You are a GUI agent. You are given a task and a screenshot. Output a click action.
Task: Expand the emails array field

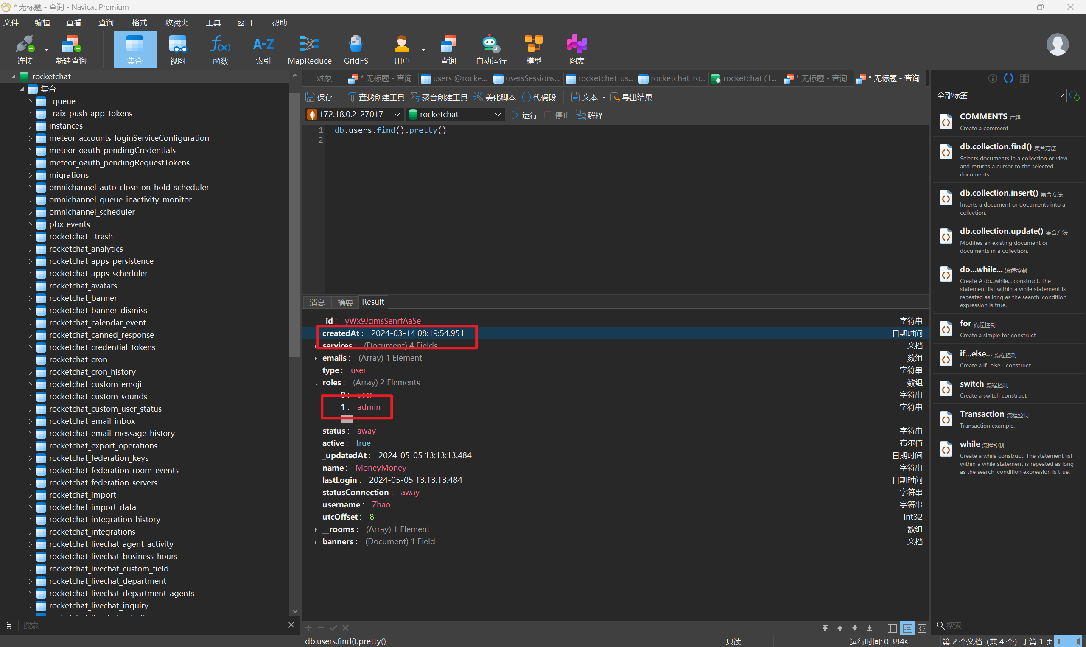pyautogui.click(x=316, y=359)
